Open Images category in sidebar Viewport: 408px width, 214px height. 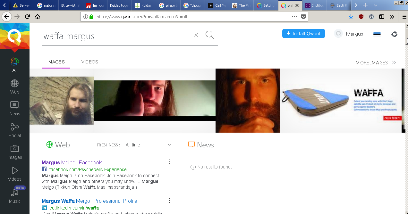[15, 152]
